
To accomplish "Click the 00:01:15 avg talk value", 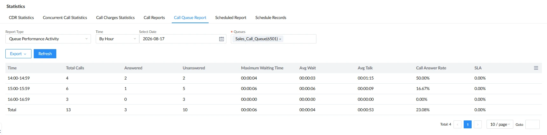I will [x=366, y=78].
